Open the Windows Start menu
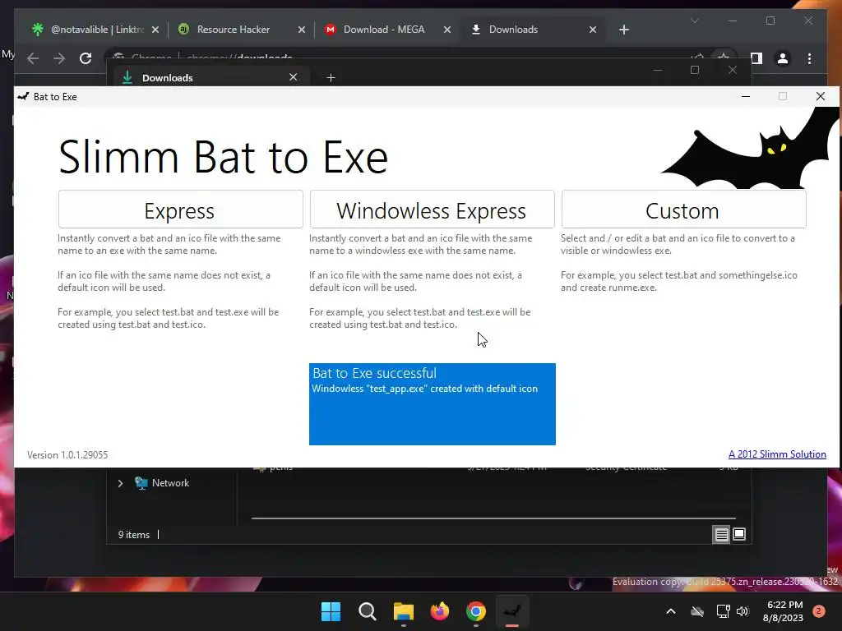842x631 pixels. click(331, 611)
